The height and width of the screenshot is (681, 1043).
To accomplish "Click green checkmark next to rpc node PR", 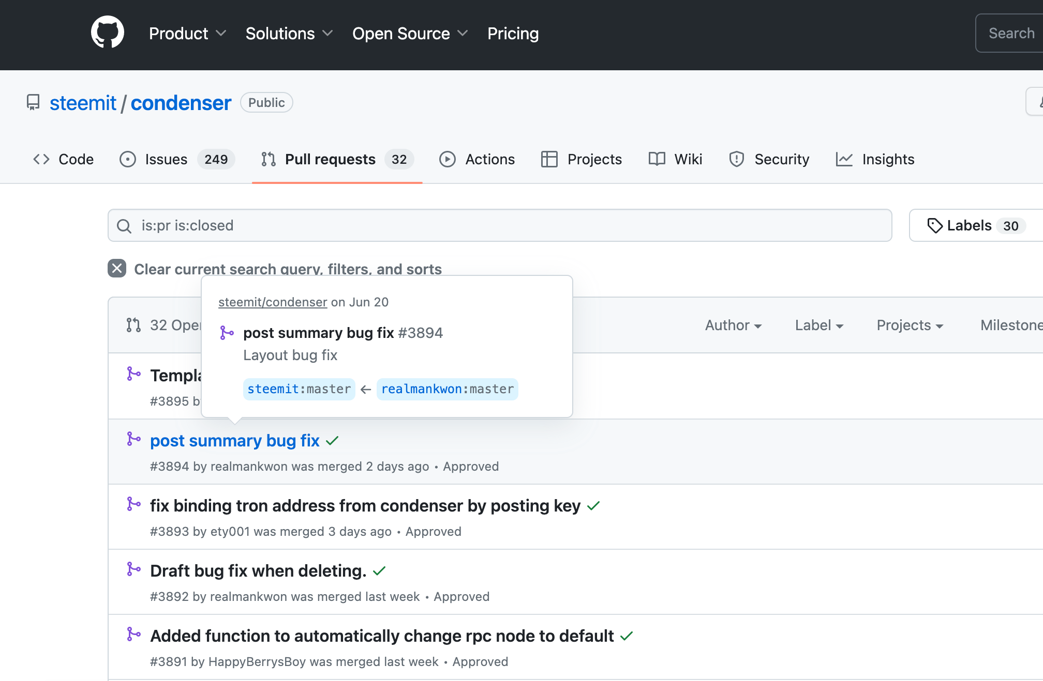I will tap(627, 636).
